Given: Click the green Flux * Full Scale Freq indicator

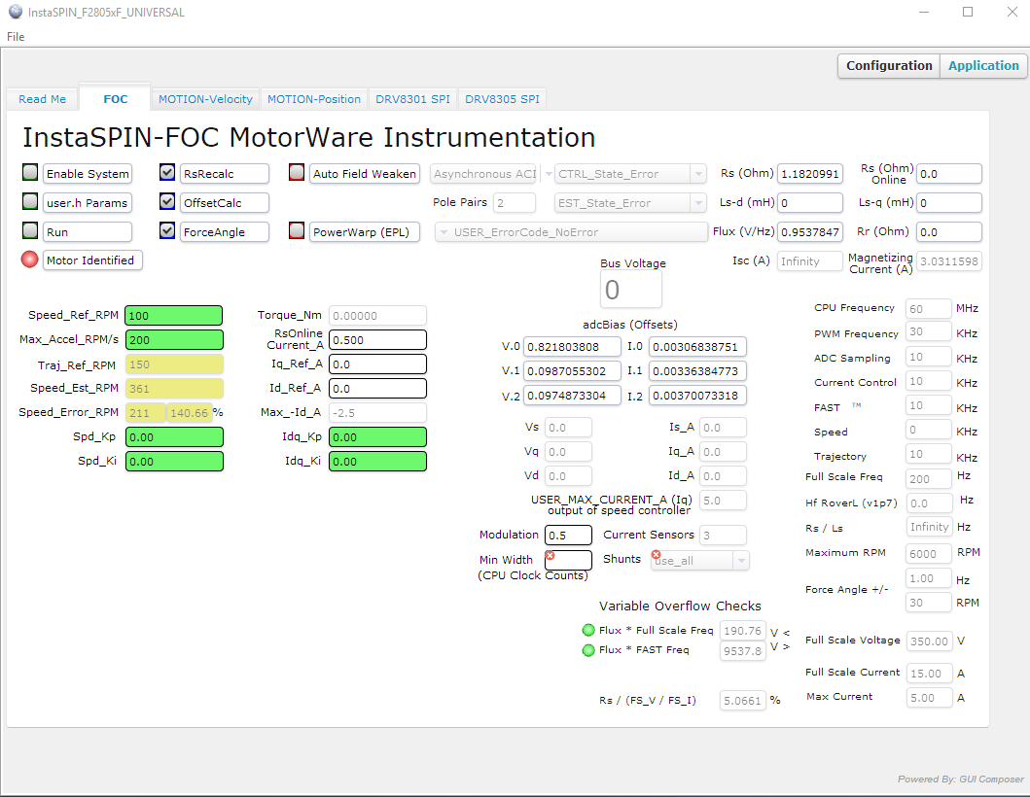Looking at the screenshot, I should [588, 630].
